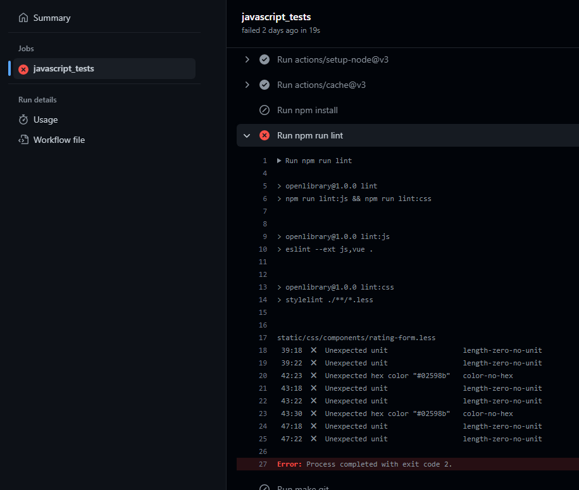Open Run actions/cache@v3 step
The width and height of the screenshot is (579, 490).
[321, 85]
